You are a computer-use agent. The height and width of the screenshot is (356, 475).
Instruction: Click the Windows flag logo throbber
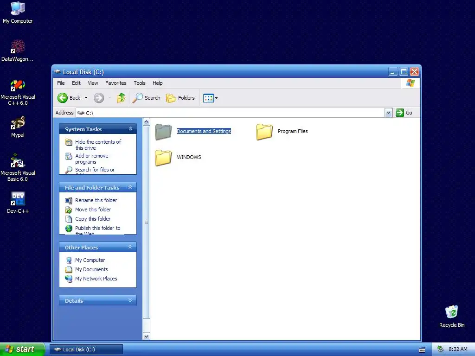[x=411, y=83]
